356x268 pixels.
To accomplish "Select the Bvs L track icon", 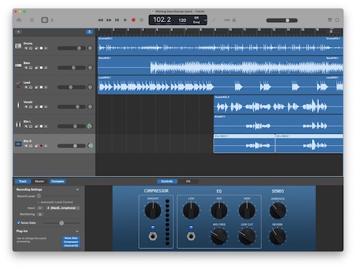I will point(19,124).
